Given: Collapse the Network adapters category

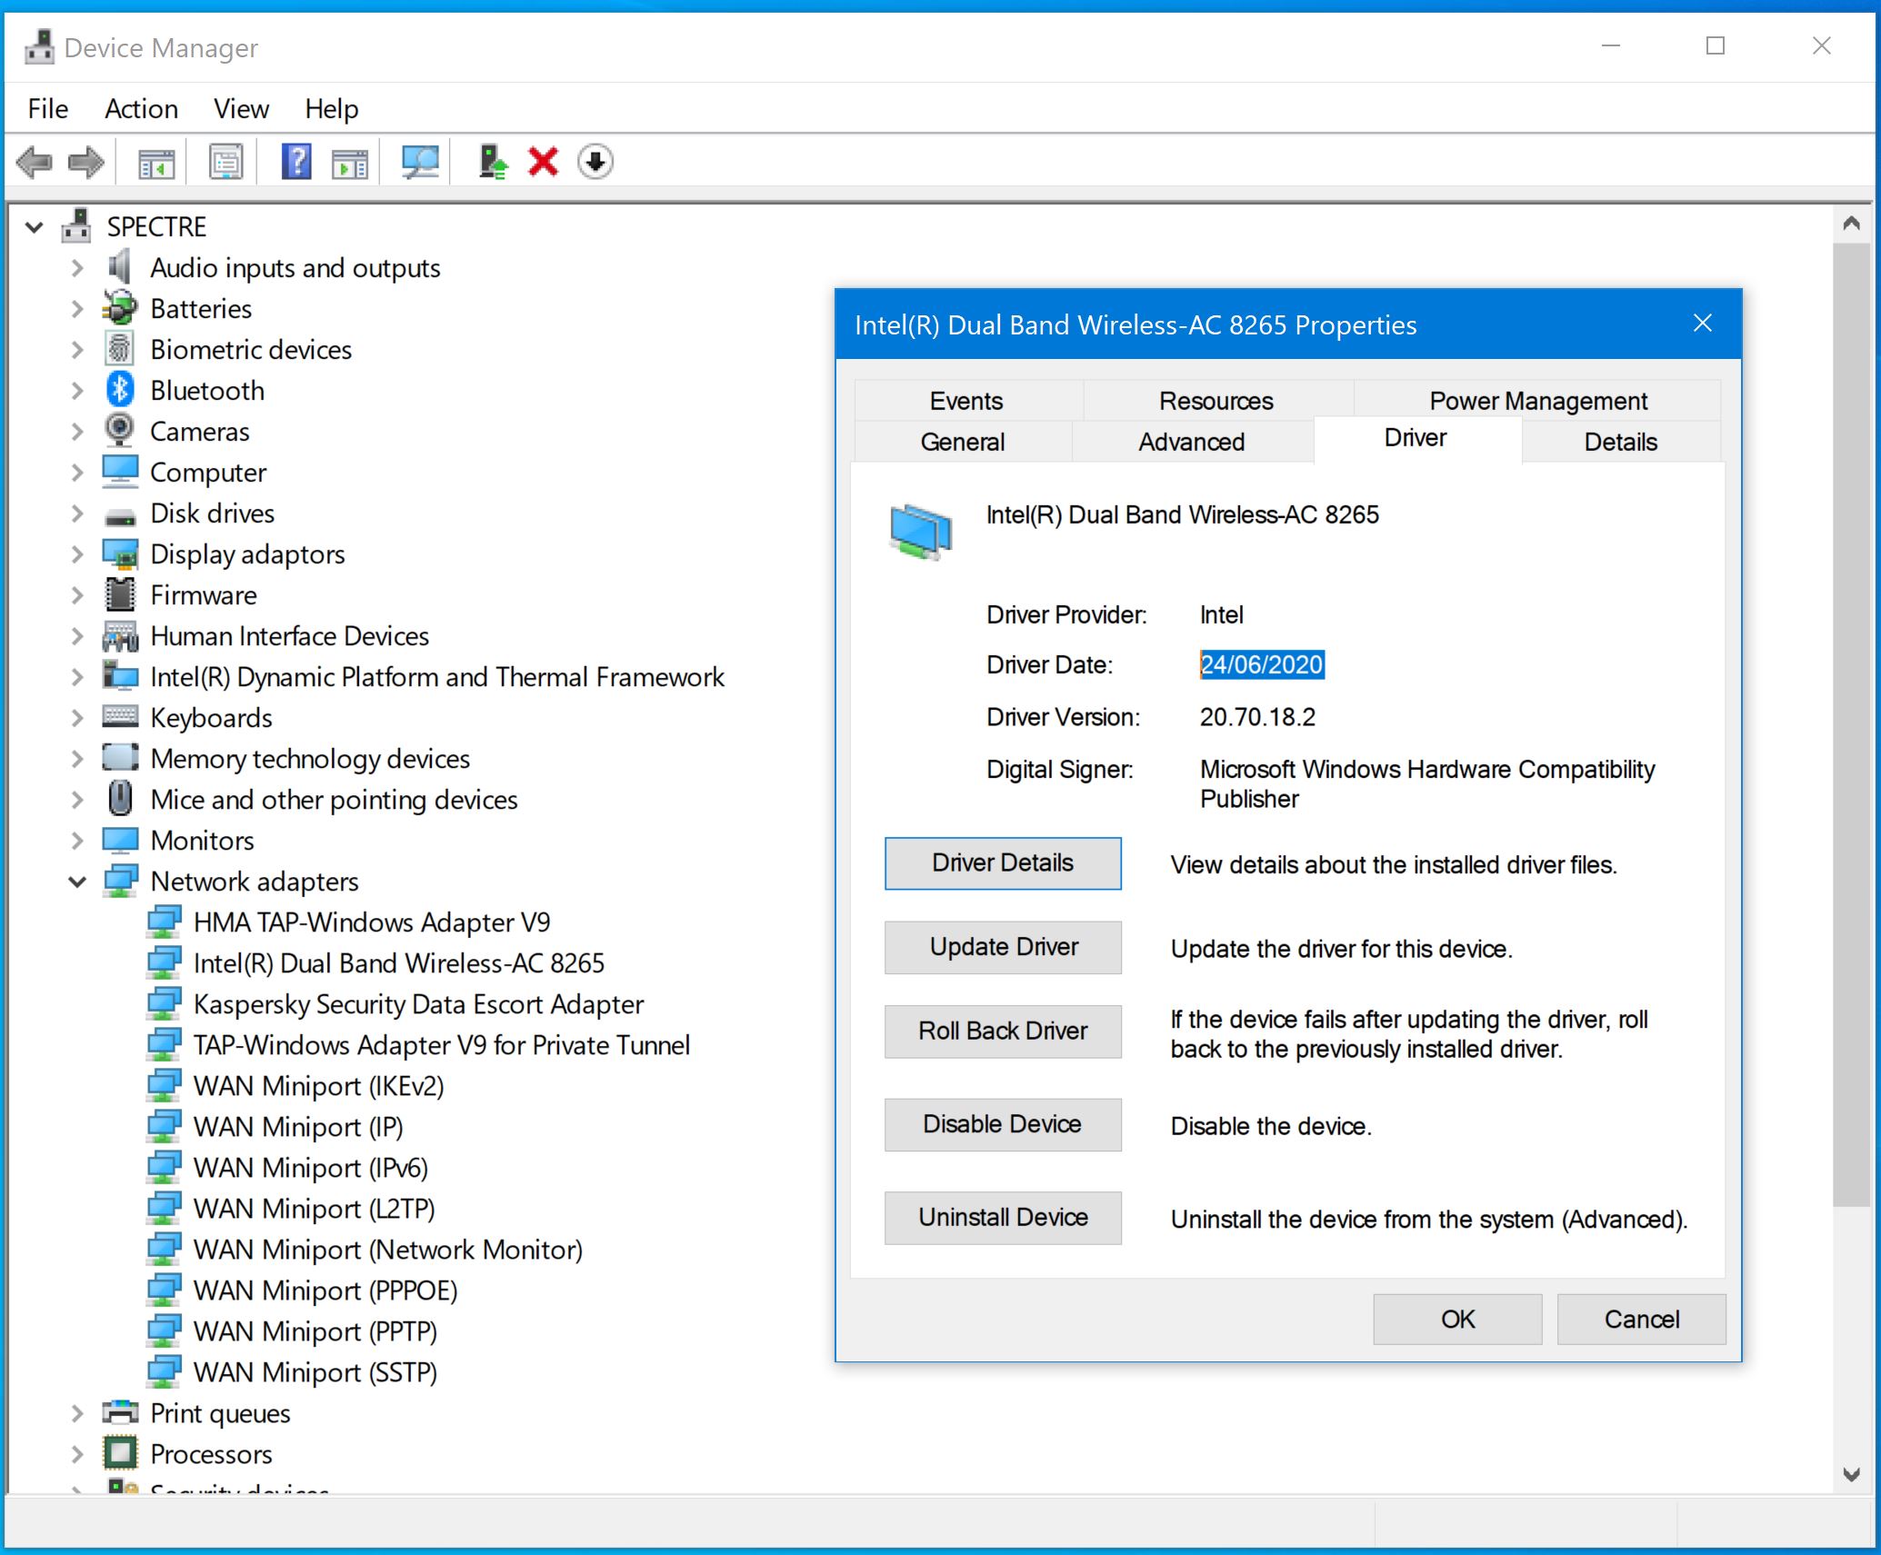Looking at the screenshot, I should point(77,882).
